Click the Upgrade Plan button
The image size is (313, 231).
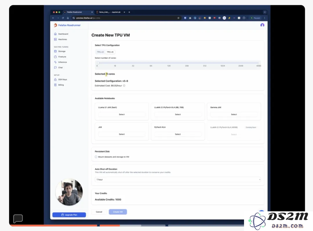(x=69, y=215)
